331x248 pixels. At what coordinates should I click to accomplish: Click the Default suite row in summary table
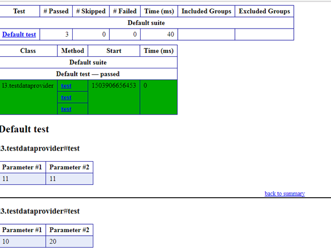(146, 23)
